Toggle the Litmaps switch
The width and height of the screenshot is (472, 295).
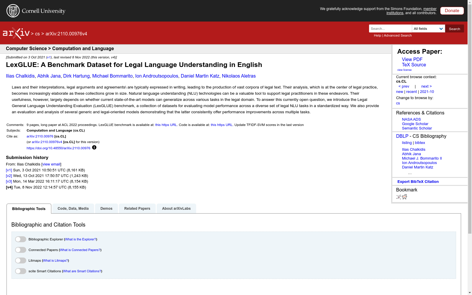[x=20, y=260]
